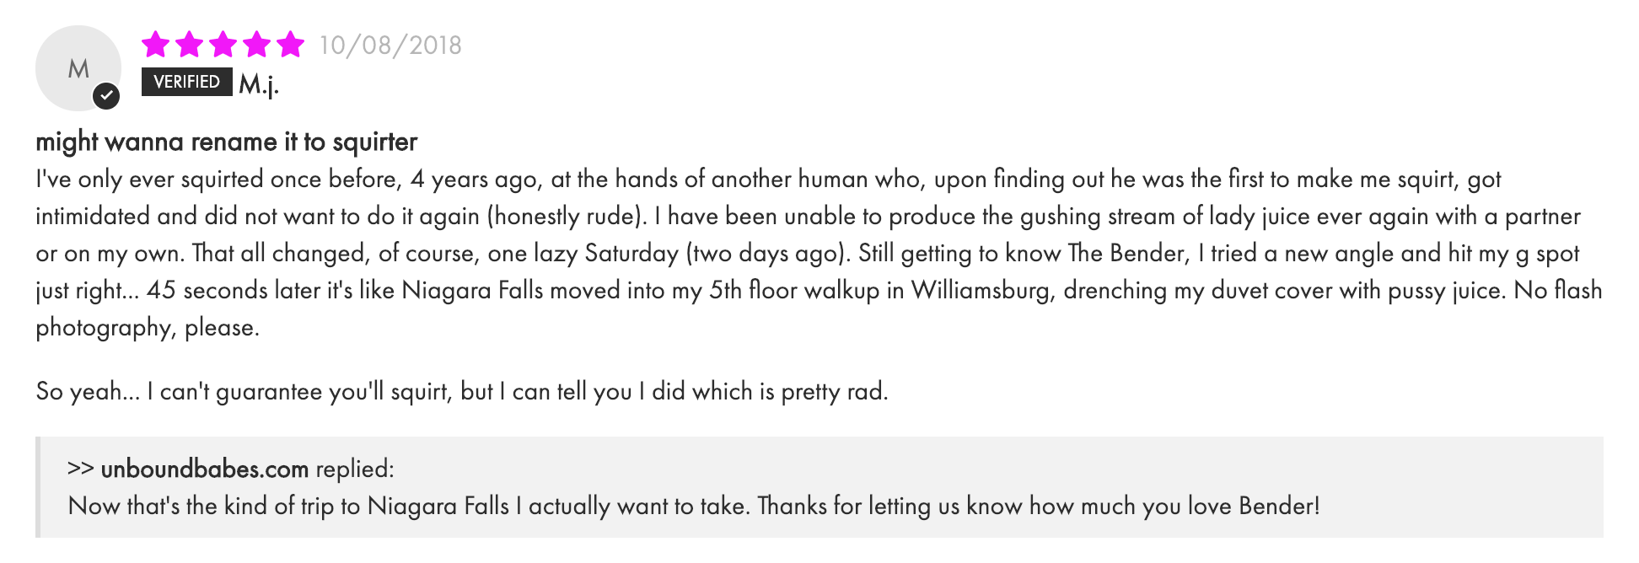The width and height of the screenshot is (1639, 563).
Task: Click the black VERIFIED badge
Action: (x=186, y=82)
